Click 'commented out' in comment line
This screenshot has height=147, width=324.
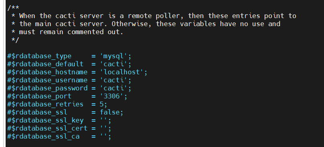pyautogui.click(x=93, y=32)
